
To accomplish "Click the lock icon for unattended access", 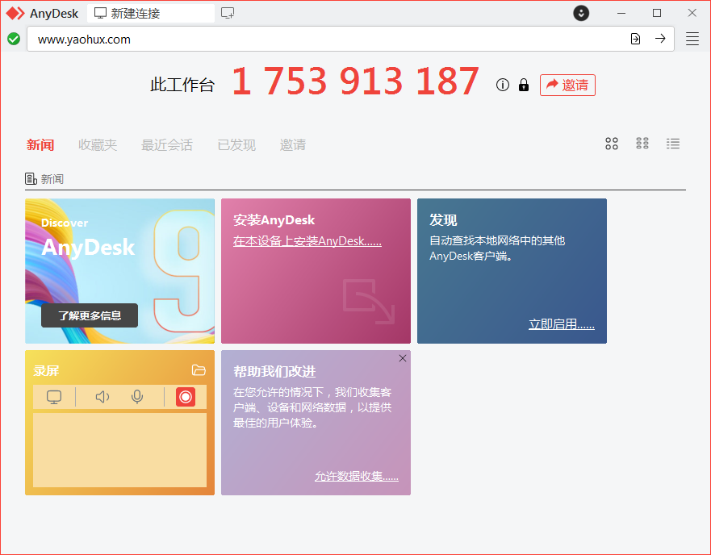I will pos(524,85).
